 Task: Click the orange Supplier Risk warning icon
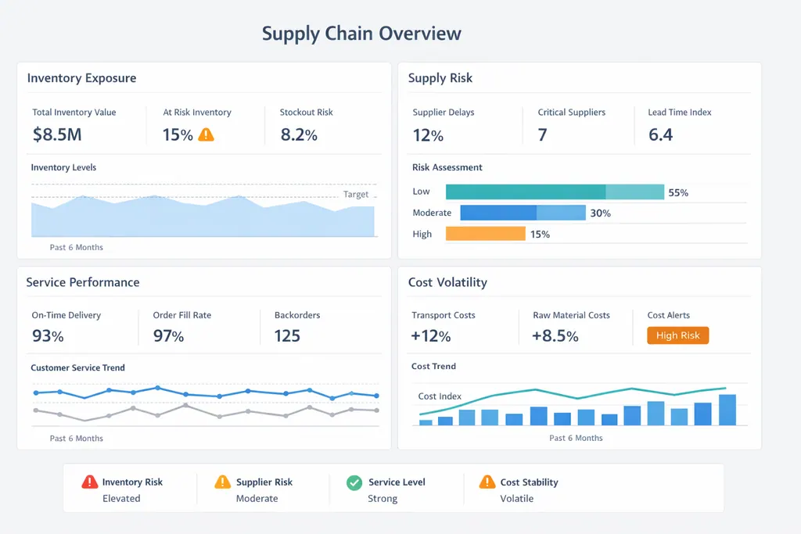(x=223, y=482)
